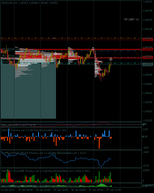
Task: Click the largest orange negative delta bar
Action: point(99,143)
